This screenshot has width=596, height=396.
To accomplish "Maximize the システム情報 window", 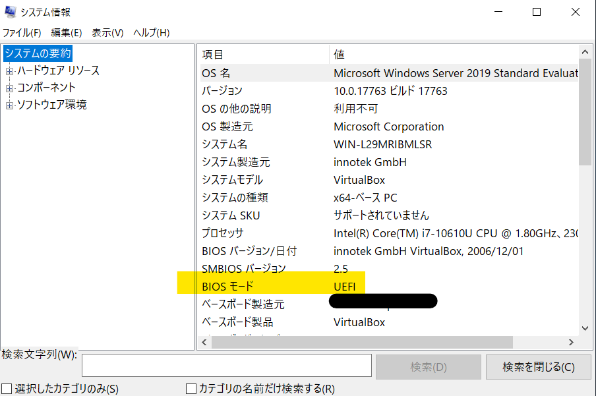I will 537,12.
